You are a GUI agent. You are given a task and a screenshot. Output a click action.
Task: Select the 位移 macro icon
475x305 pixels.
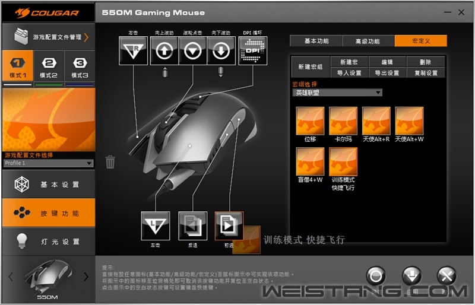tap(310, 121)
